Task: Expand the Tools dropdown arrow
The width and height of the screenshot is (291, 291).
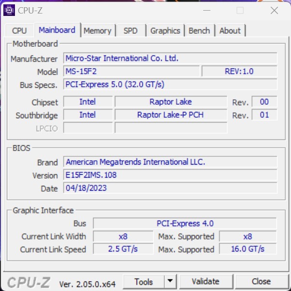Action: pyautogui.click(x=170, y=281)
